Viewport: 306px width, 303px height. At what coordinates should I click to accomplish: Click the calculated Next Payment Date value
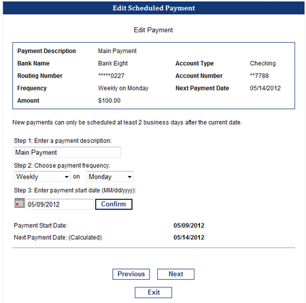coord(189,237)
